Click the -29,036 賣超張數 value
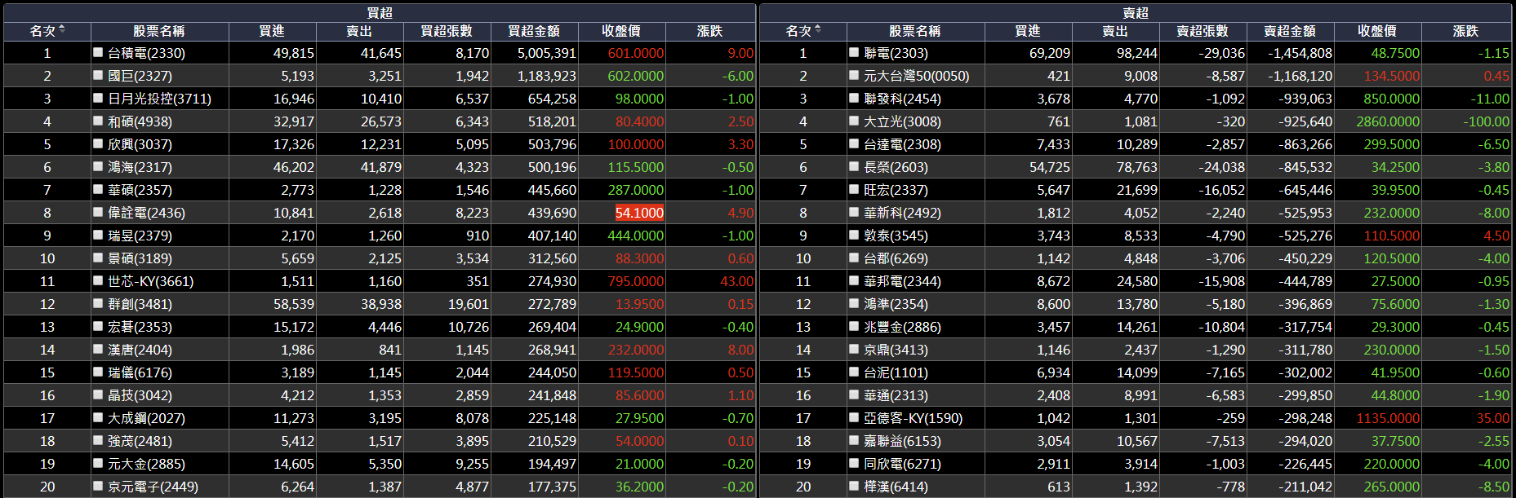The image size is (1516, 498). [x=1221, y=53]
